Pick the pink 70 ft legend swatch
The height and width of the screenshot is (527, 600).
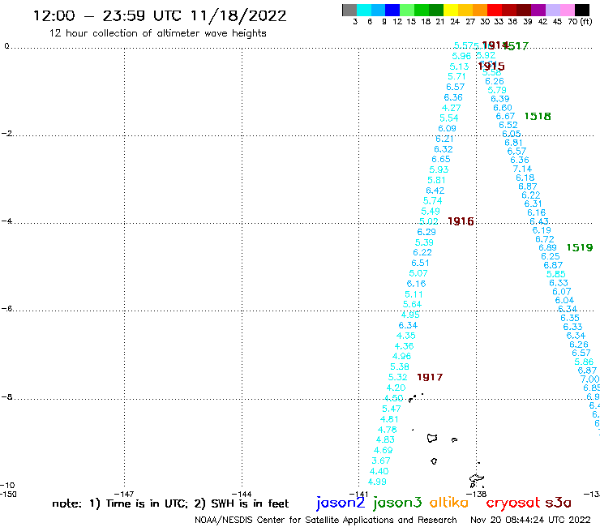pos(567,10)
